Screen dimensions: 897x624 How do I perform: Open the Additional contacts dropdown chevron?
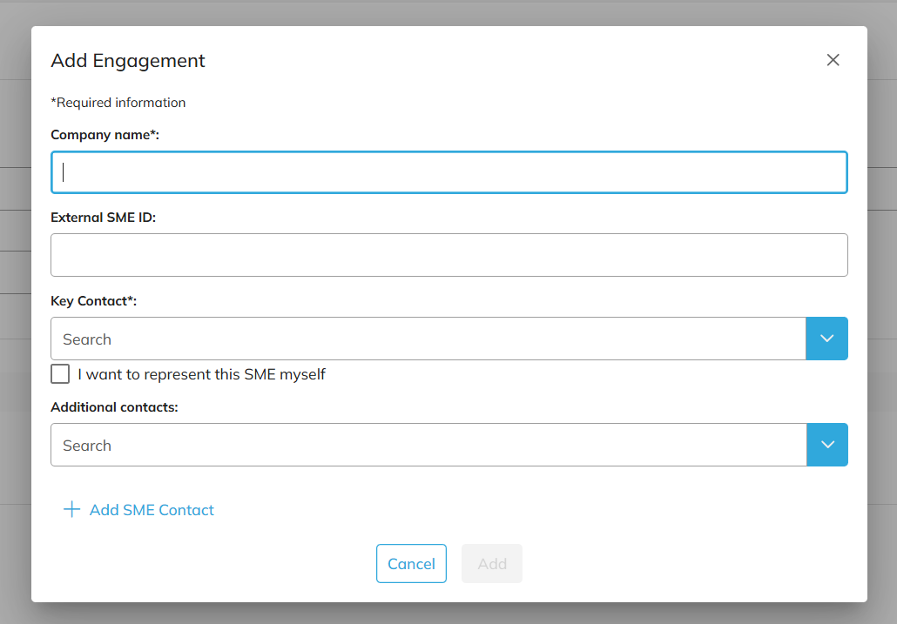pyautogui.click(x=826, y=445)
